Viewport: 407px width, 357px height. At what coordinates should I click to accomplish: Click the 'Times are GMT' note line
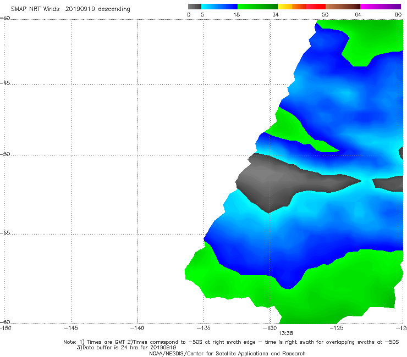click(231, 342)
